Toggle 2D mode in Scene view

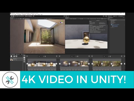[18, 19]
